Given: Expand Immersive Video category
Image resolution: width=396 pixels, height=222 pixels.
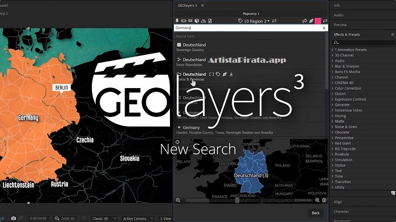Looking at the screenshot, I should point(332,110).
